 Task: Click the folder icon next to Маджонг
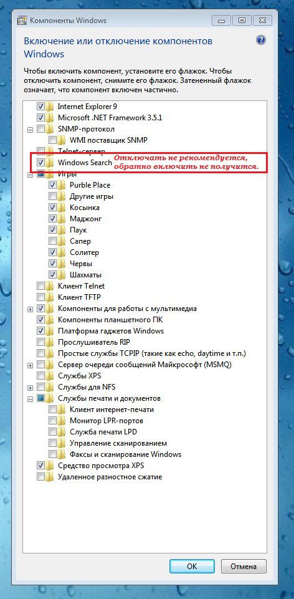pyautogui.click(x=62, y=219)
